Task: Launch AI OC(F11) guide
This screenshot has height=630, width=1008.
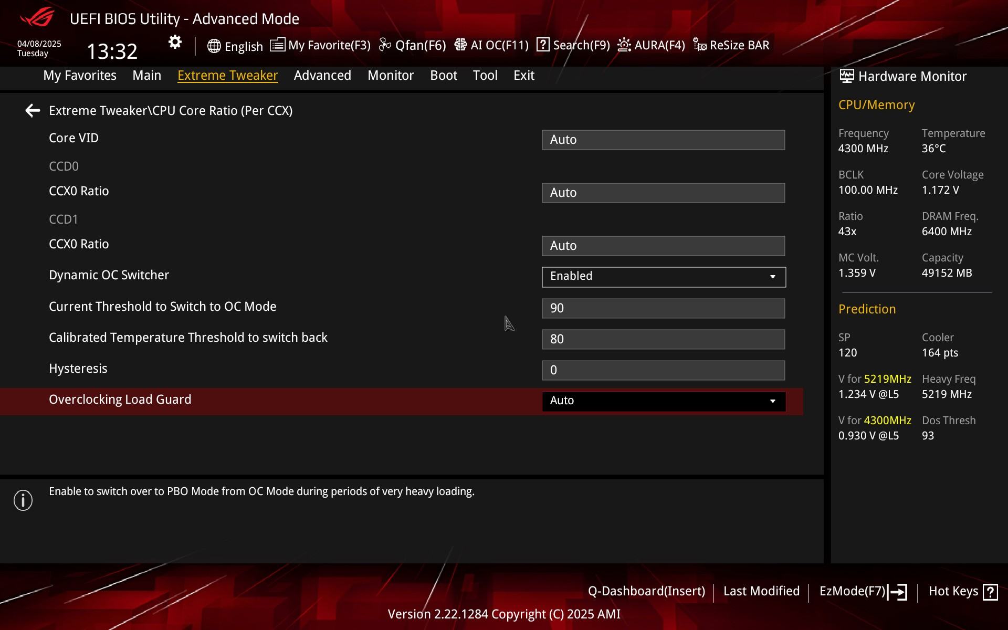Action: click(491, 46)
